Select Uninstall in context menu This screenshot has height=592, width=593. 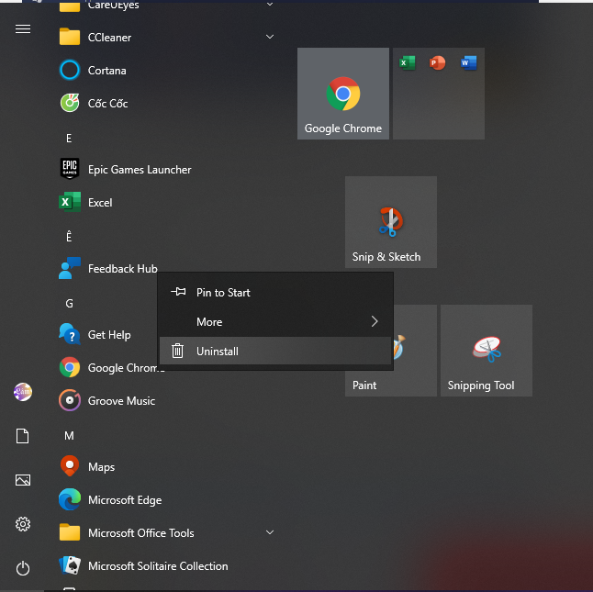pyautogui.click(x=275, y=351)
